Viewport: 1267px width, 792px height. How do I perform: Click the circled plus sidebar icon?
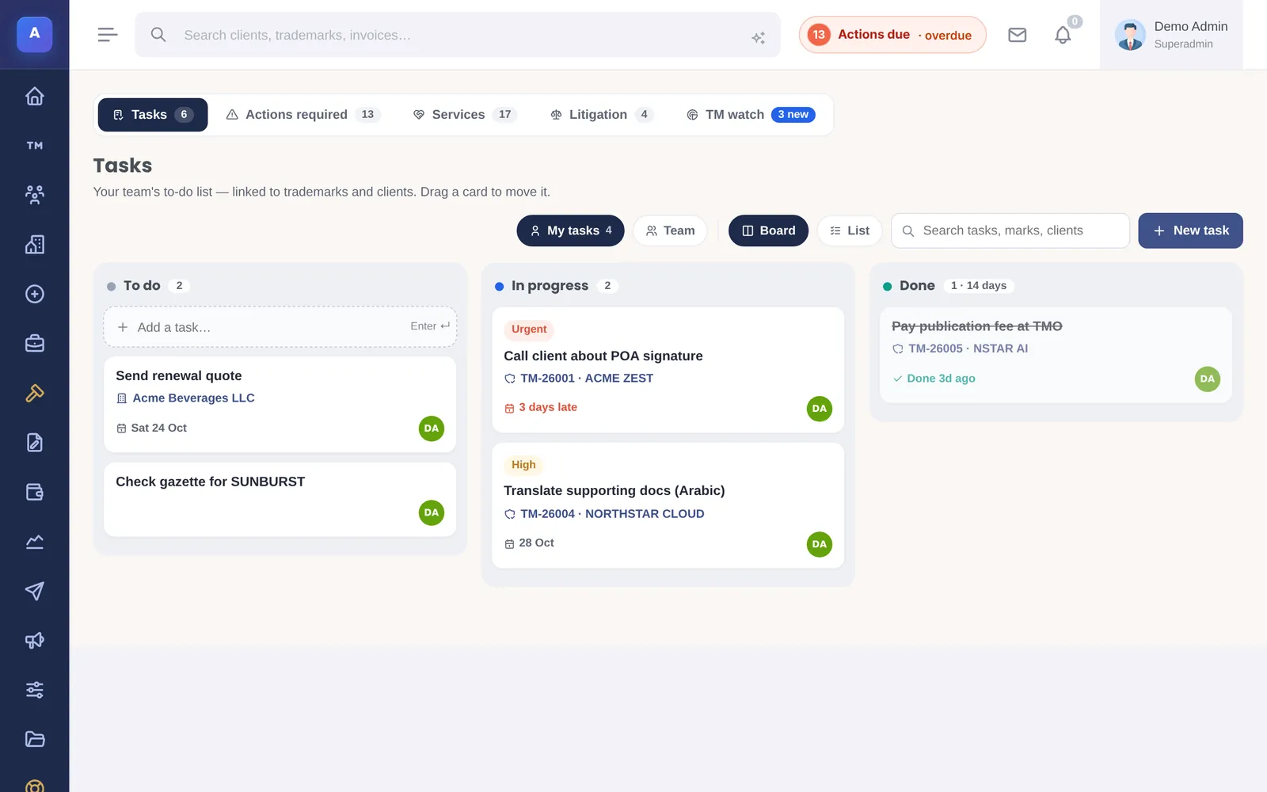click(x=34, y=294)
